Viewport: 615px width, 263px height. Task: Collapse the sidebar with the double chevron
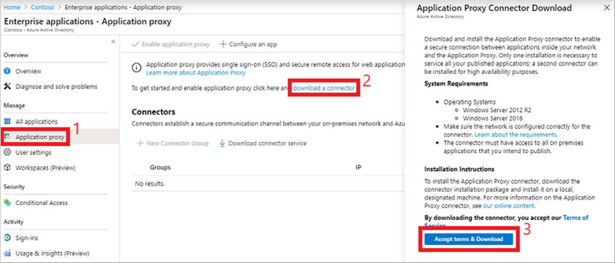[113, 41]
